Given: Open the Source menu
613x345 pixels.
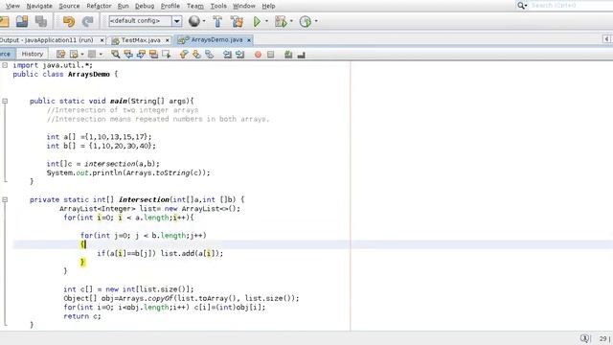Looking at the screenshot, I should click(69, 6).
